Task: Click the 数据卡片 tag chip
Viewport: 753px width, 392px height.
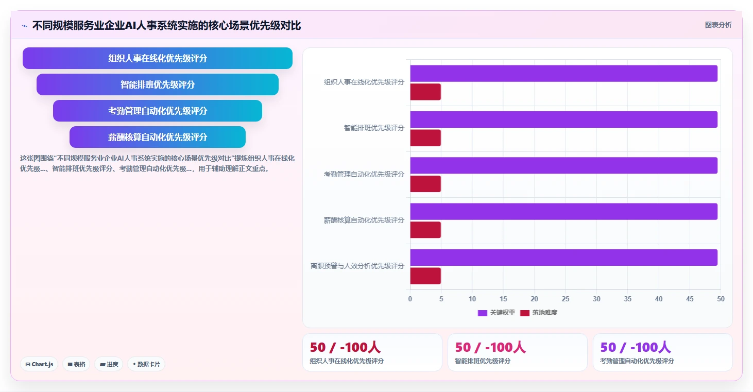Action: (146, 364)
